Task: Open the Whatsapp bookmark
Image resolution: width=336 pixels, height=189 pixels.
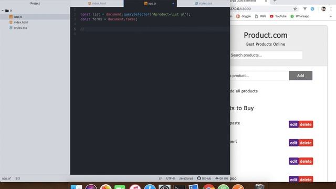Action: pyautogui.click(x=300, y=16)
